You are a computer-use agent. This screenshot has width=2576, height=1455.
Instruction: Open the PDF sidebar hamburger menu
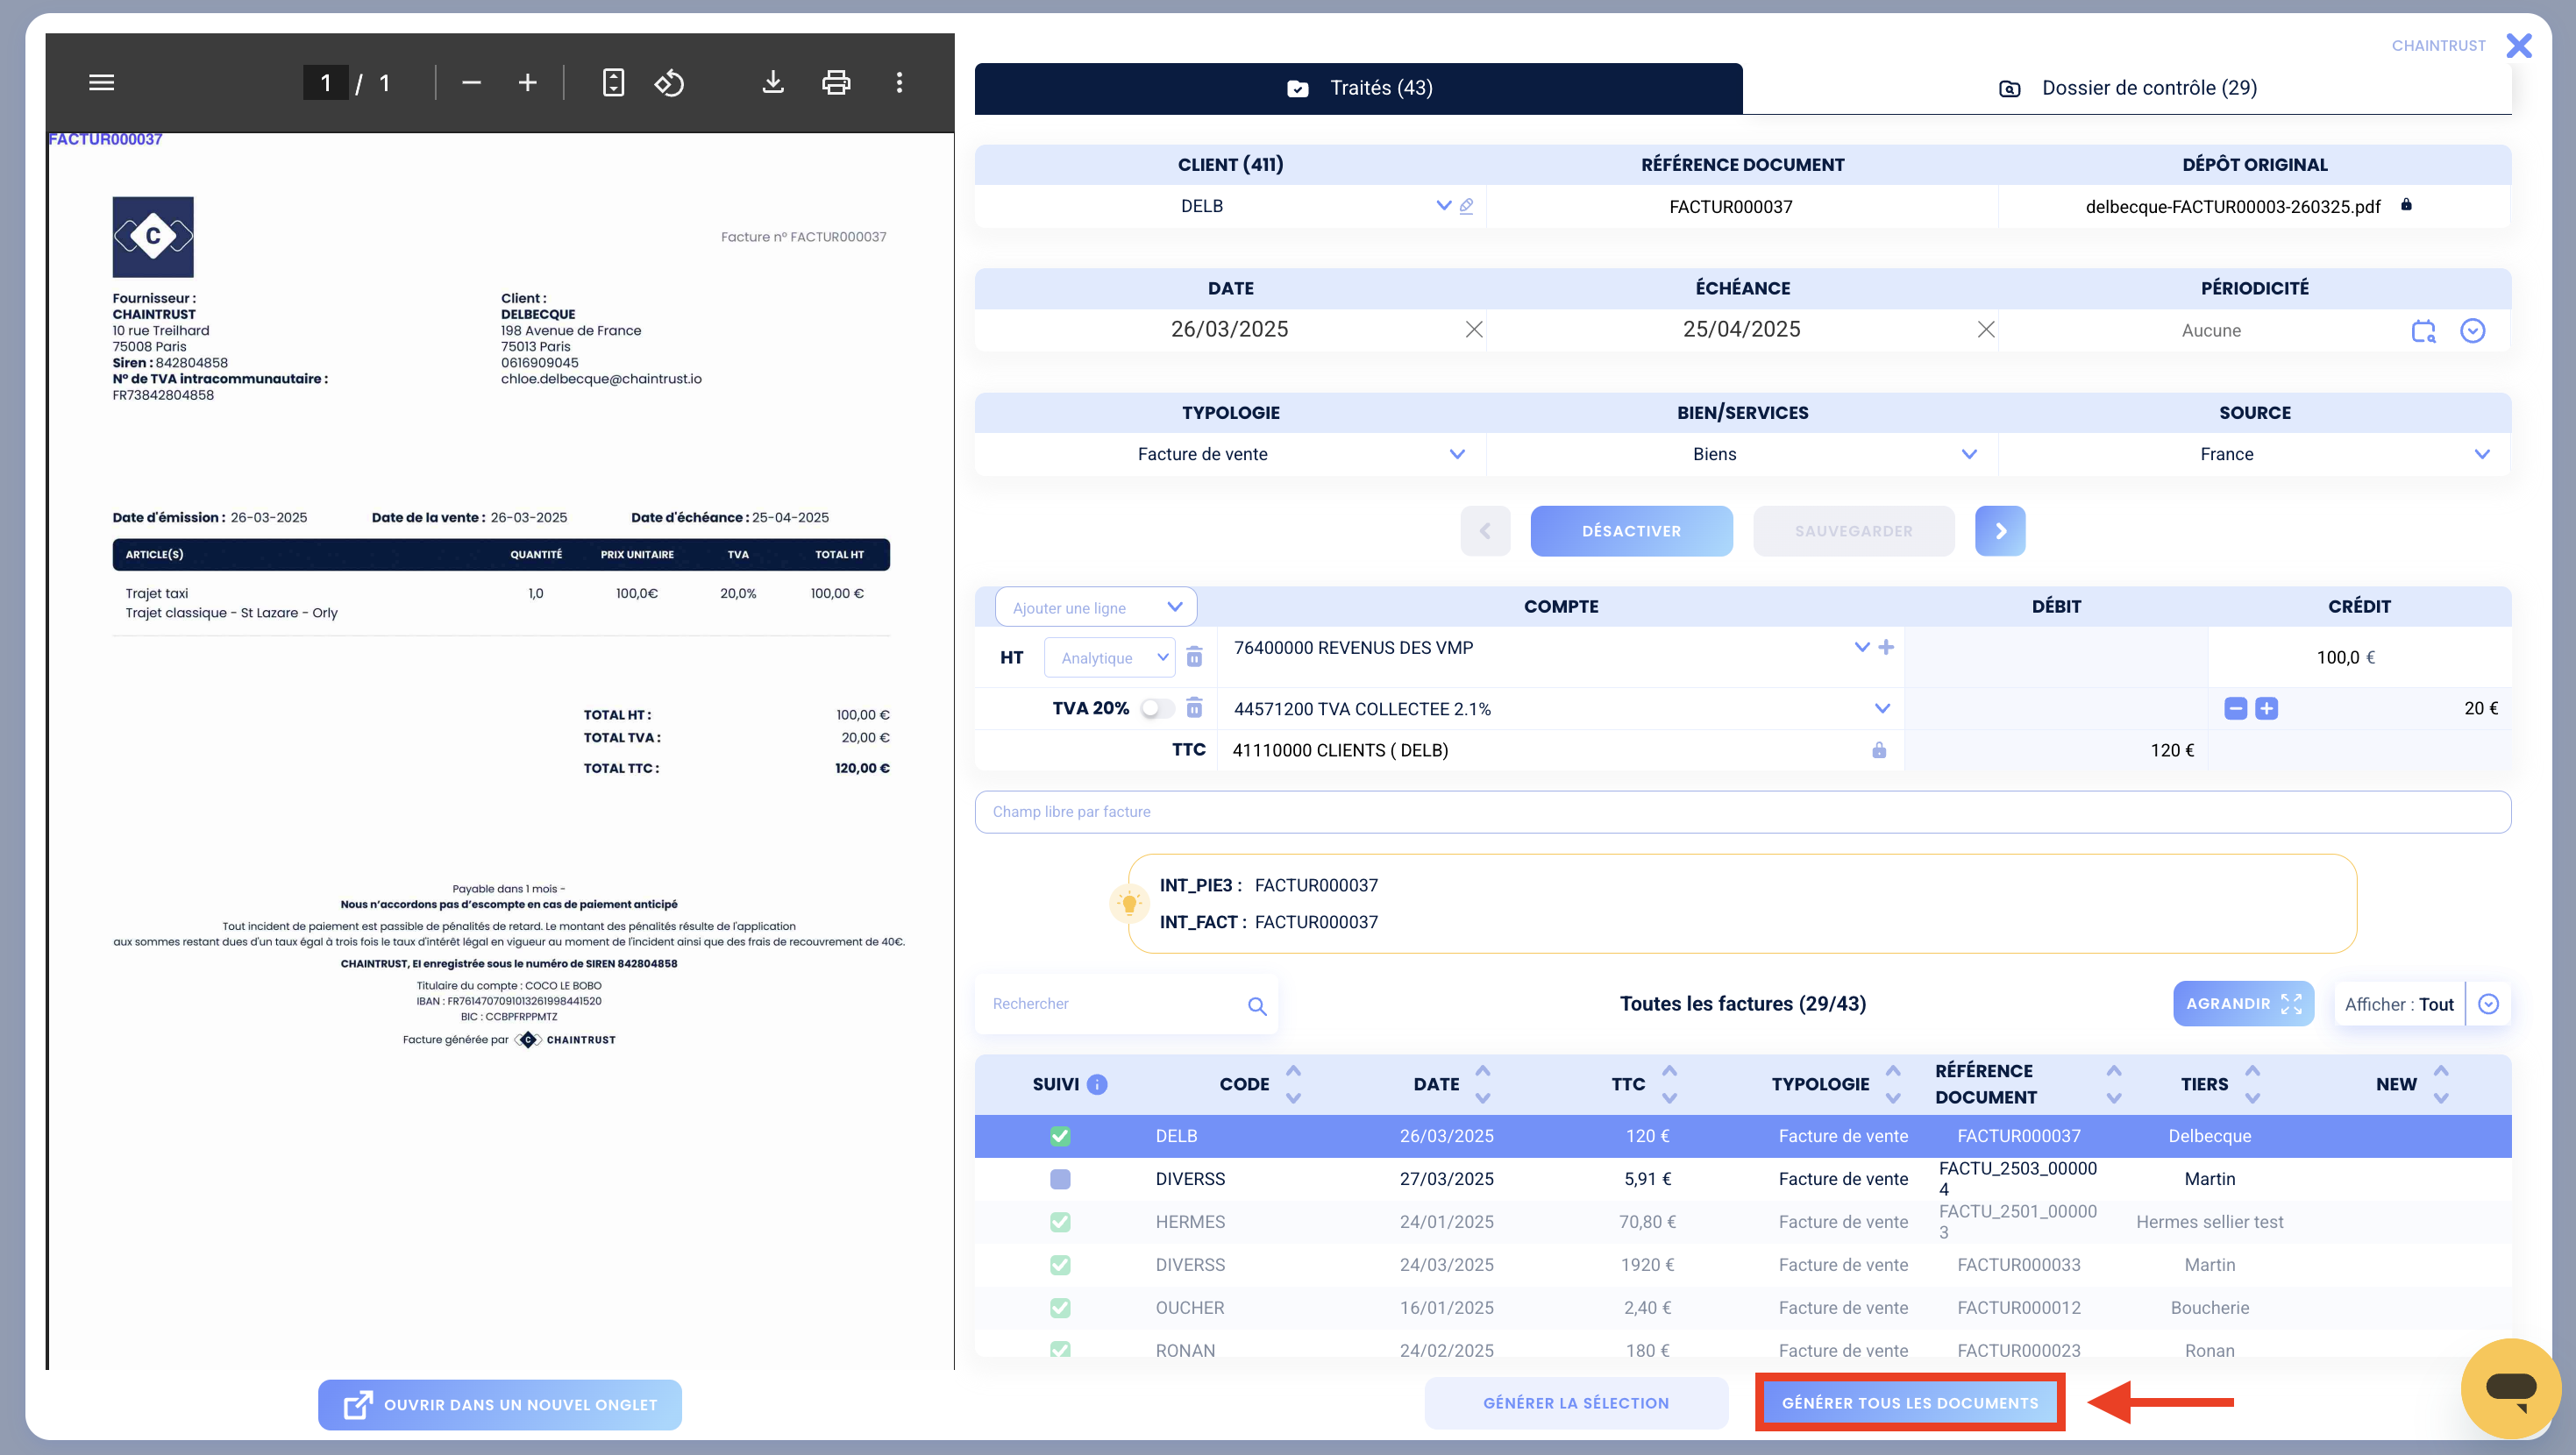[101, 82]
